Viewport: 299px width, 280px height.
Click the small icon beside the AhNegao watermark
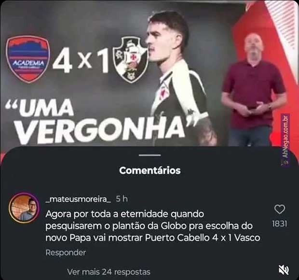click(x=285, y=162)
